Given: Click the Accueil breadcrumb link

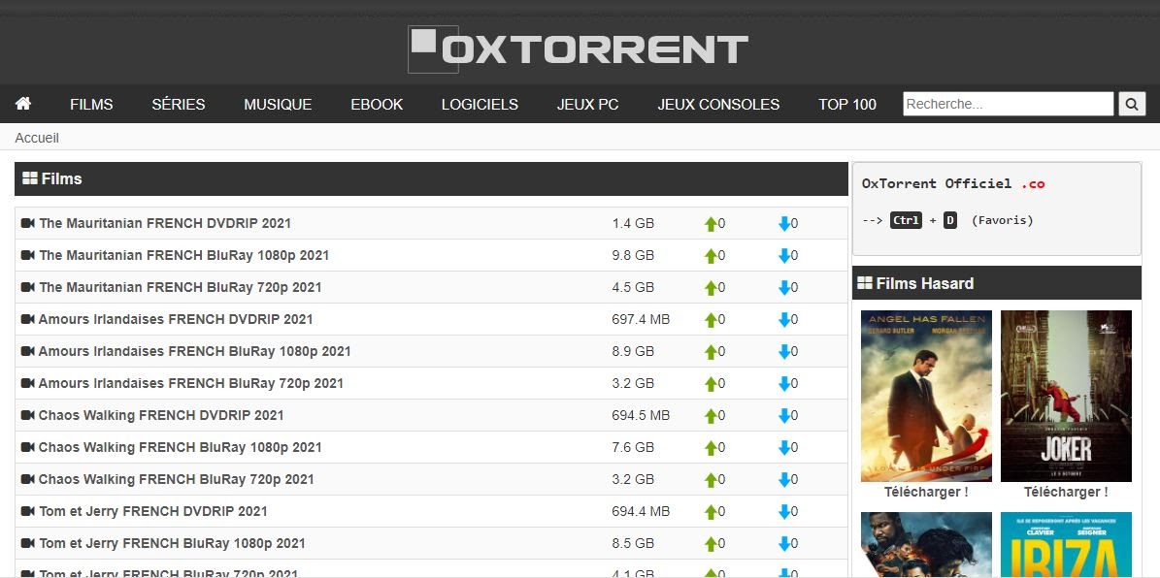Looking at the screenshot, I should pos(36,138).
